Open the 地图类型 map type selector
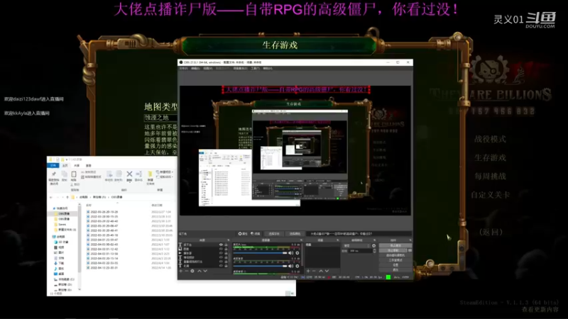This screenshot has height=319, width=568. [161, 118]
